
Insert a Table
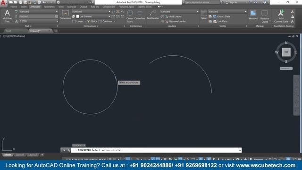204,15
